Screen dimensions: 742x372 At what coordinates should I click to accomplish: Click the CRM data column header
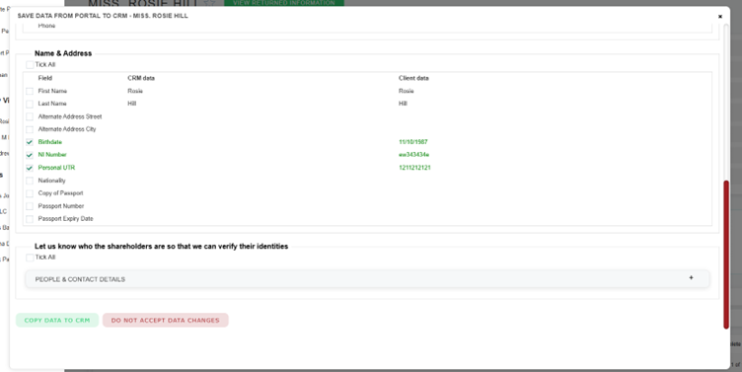(x=141, y=78)
